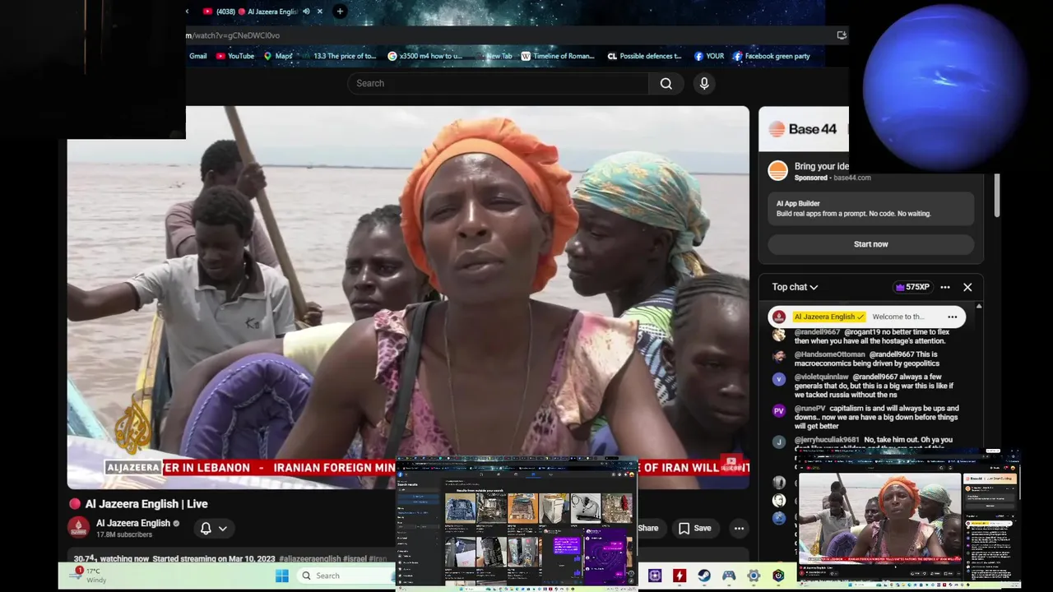Mute the Al Jazeera English tab audio

[306, 12]
